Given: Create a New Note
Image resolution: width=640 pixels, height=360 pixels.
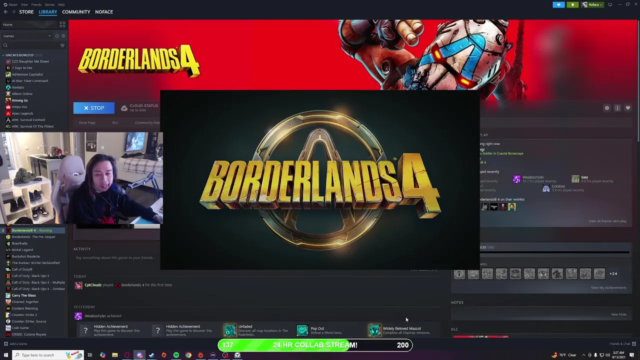Looking at the screenshot, I should click(x=618, y=314).
